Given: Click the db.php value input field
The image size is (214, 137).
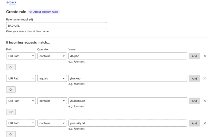Looking at the screenshot, I should pyautogui.click(x=128, y=56).
